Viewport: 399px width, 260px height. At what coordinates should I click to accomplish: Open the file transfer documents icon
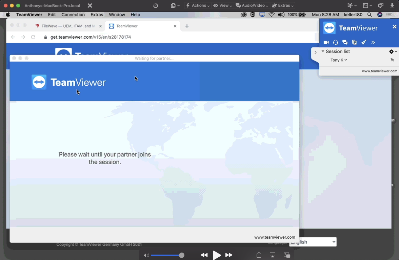point(354,42)
